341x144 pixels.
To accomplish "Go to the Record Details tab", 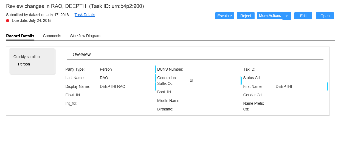I will coord(20,36).
